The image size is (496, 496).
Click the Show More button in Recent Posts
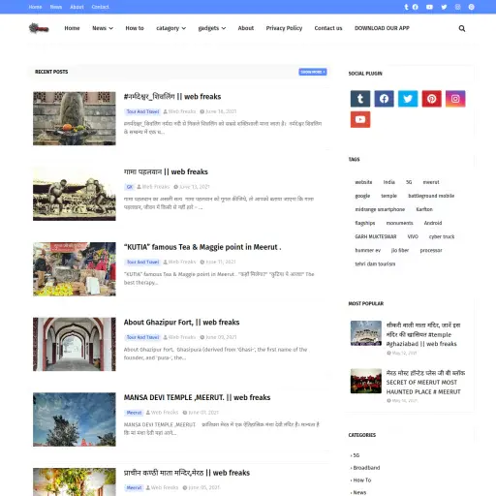313,72
